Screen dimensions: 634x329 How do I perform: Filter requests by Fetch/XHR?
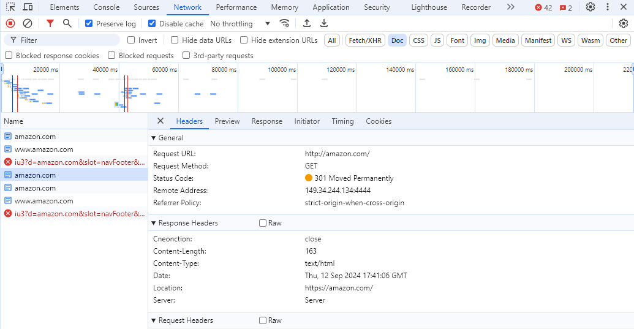(x=365, y=40)
